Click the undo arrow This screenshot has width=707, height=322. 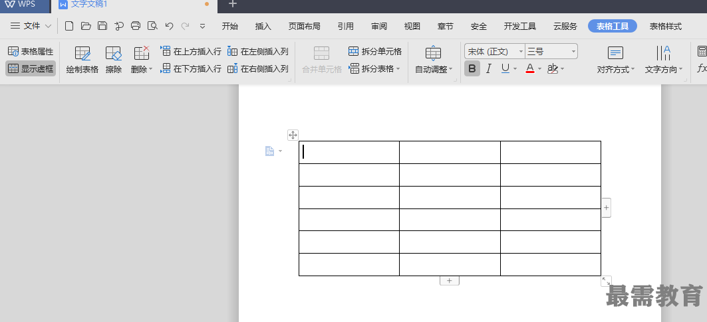tap(169, 26)
